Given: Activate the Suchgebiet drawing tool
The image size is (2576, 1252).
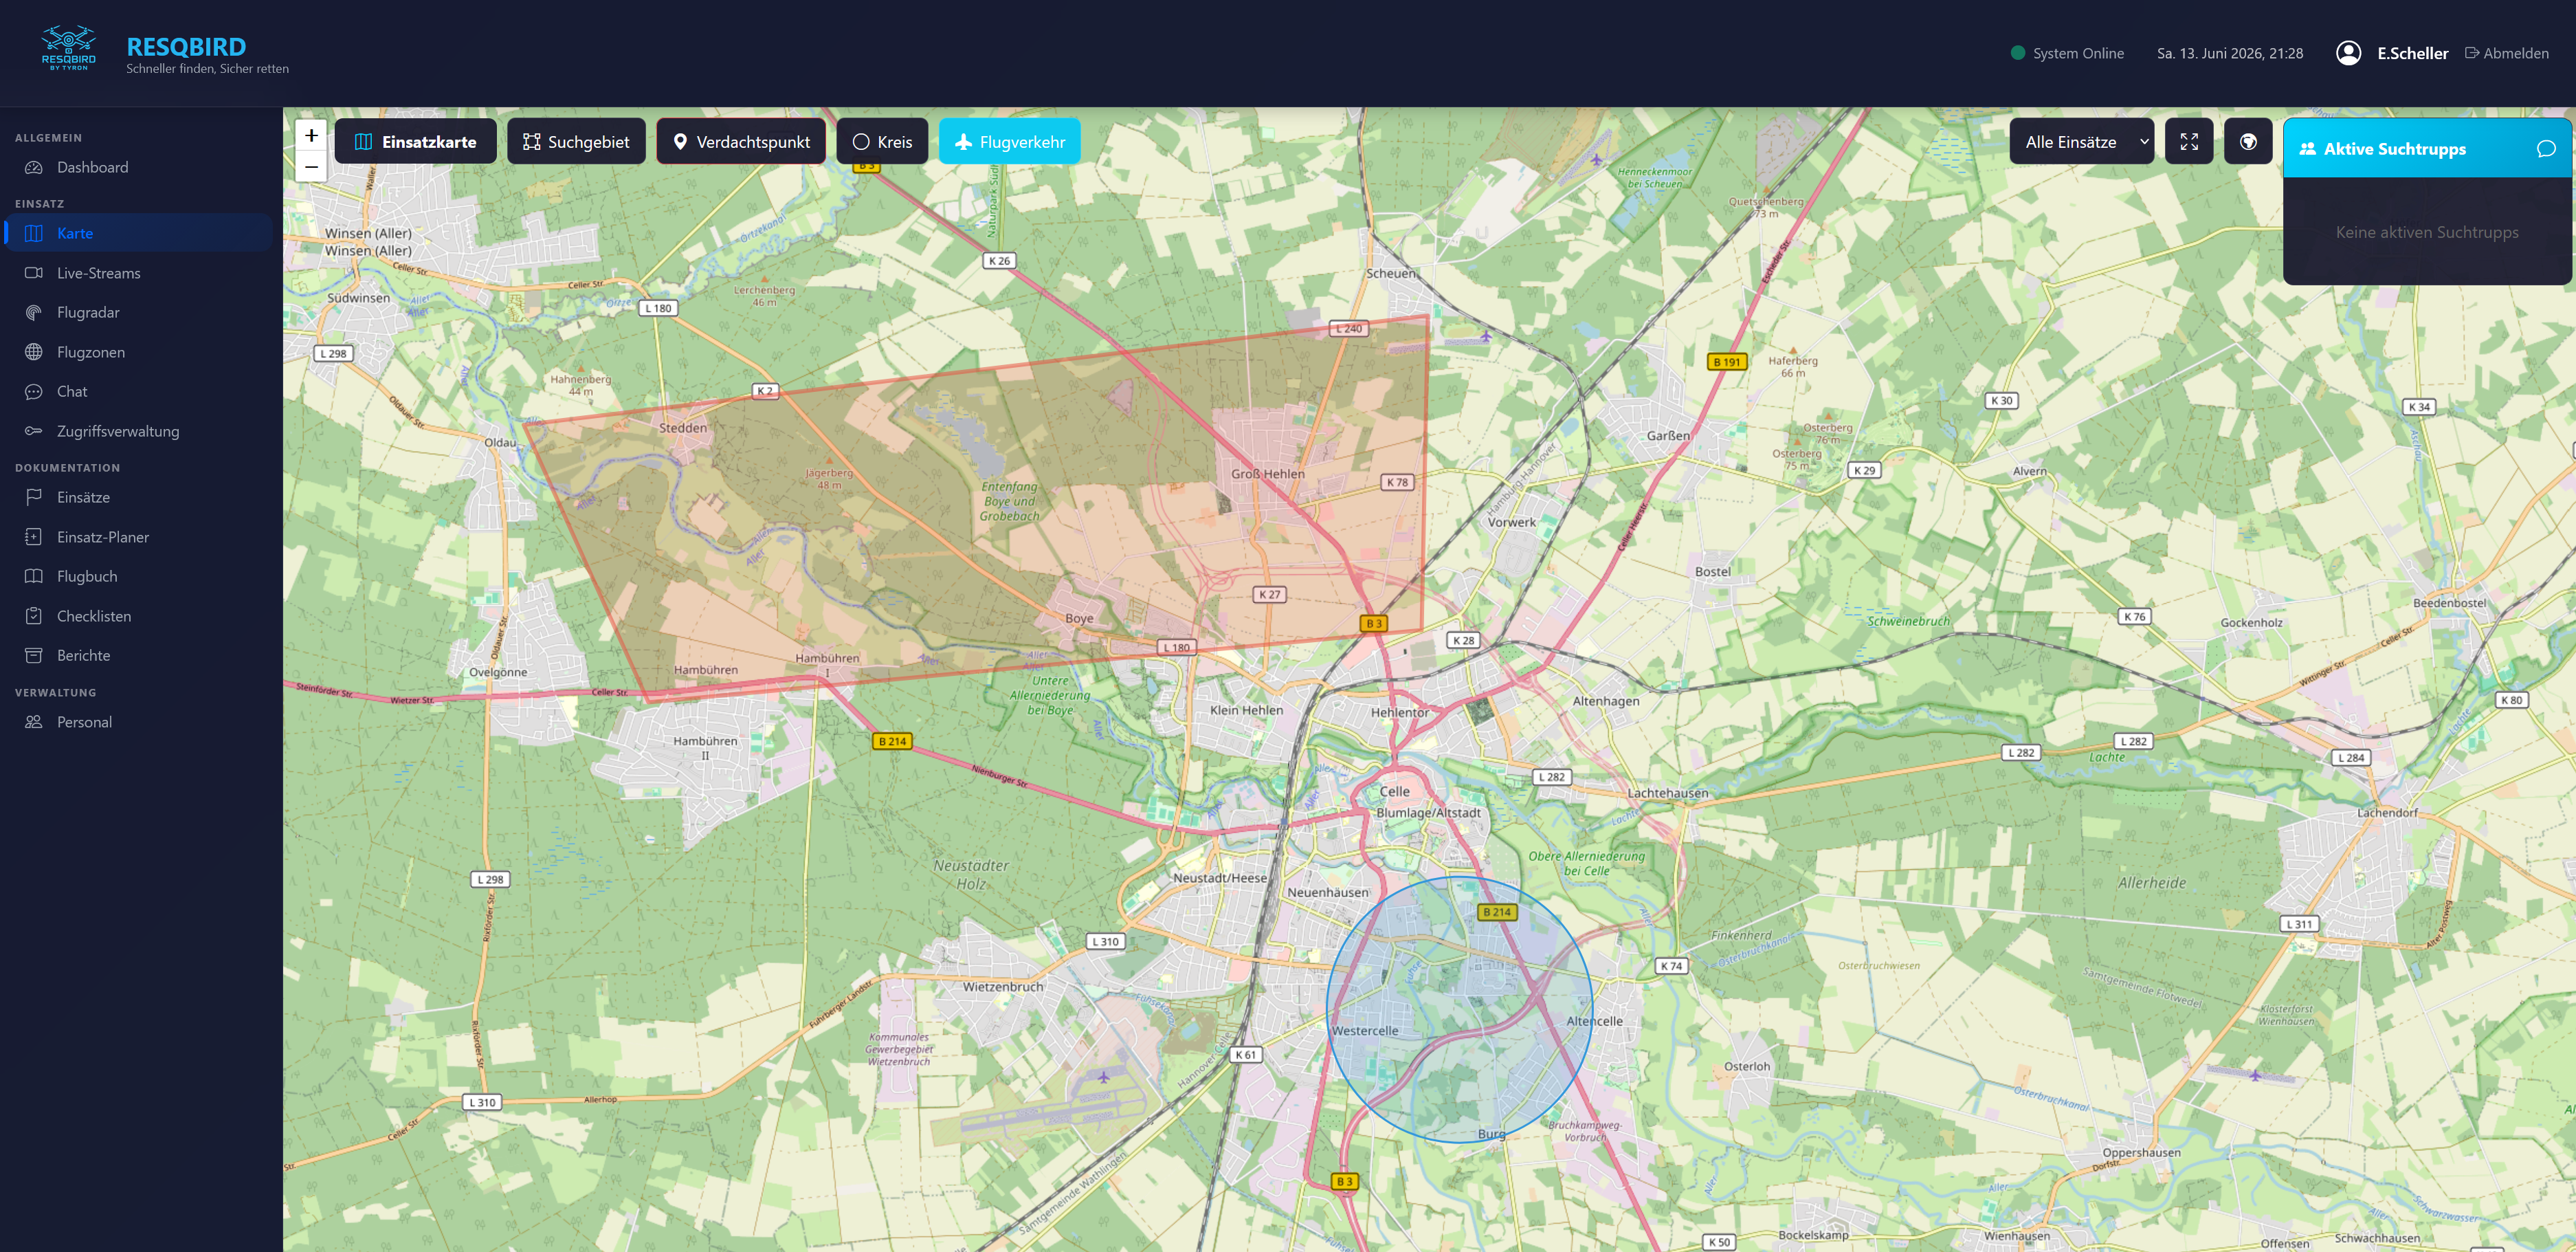Looking at the screenshot, I should (576, 142).
